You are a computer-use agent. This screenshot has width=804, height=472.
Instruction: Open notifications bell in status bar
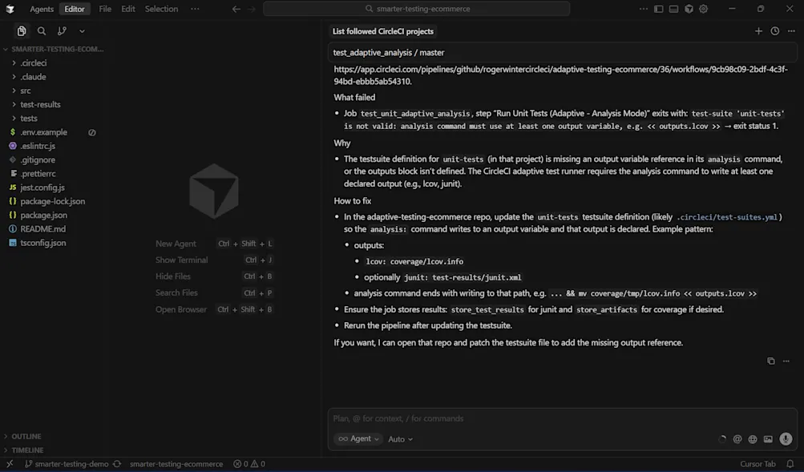(x=790, y=464)
